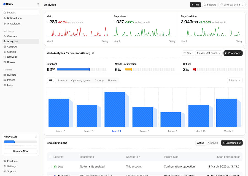Open the Settings gear icon
Image resolution: width=248 pixels, height=176 pixels.
point(5,166)
